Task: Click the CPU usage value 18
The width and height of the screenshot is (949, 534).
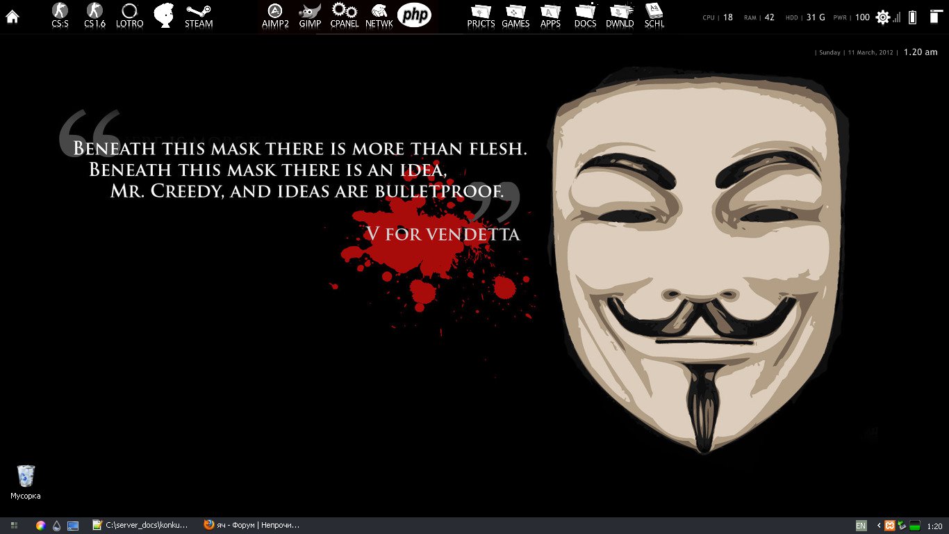Action: click(x=728, y=17)
